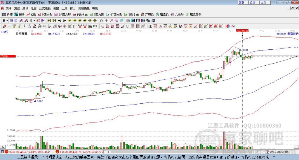Click the percent sign drawing tool
Image resolution: width=299 pixels, height=160 pixels.
pos(160,26)
